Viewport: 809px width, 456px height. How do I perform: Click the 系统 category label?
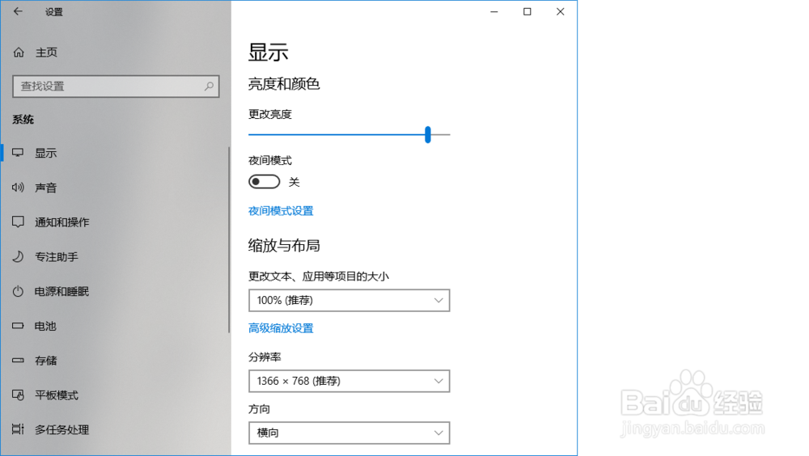click(23, 119)
